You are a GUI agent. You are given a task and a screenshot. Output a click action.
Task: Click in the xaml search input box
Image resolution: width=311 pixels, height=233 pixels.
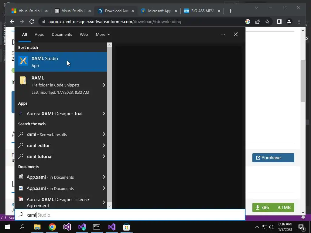click(130, 215)
